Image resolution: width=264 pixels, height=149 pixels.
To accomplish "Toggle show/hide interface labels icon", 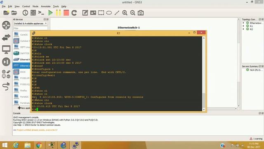I will [x=33, y=13].
